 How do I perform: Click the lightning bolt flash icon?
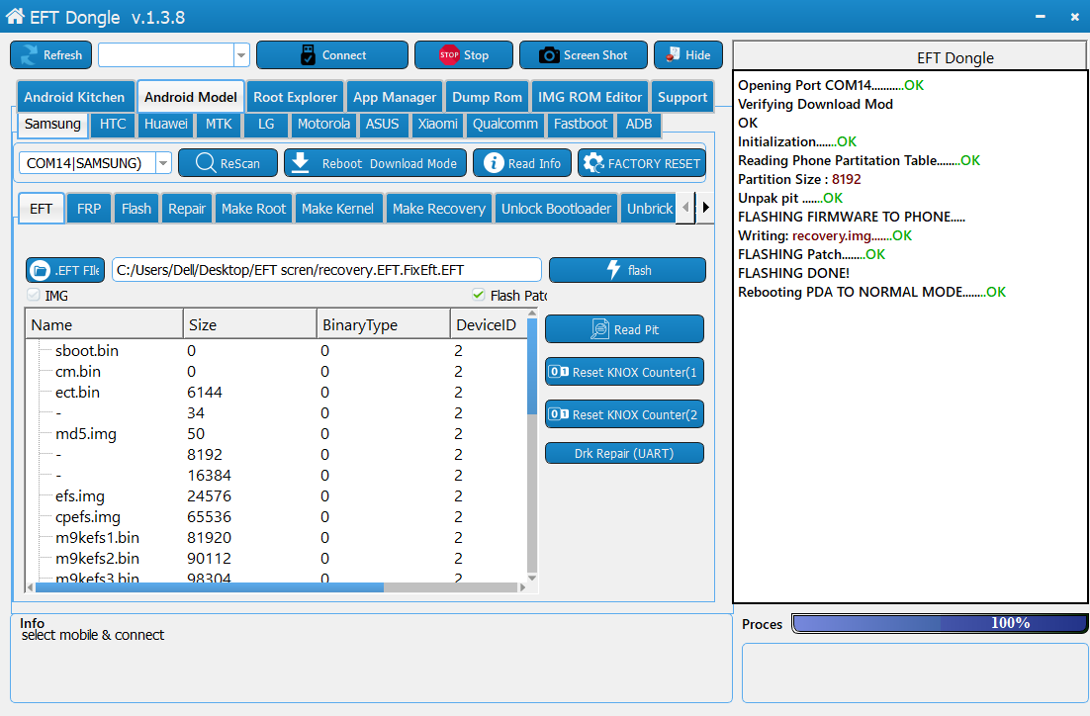(x=613, y=270)
